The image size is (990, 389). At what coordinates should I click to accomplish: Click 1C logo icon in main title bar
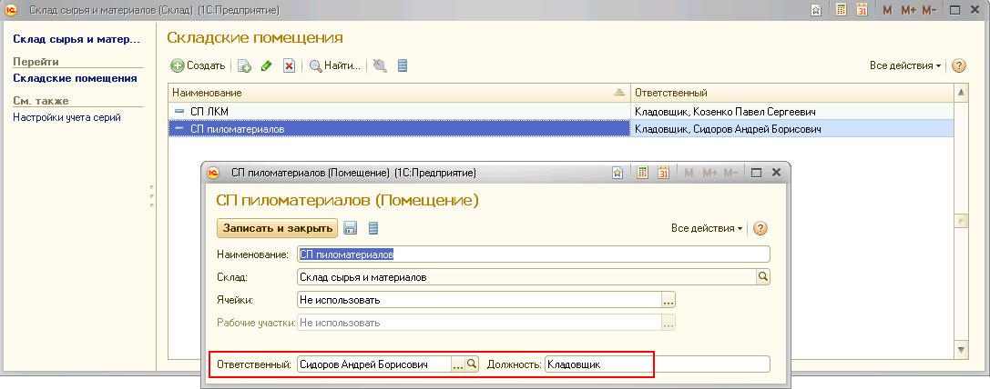click(11, 11)
